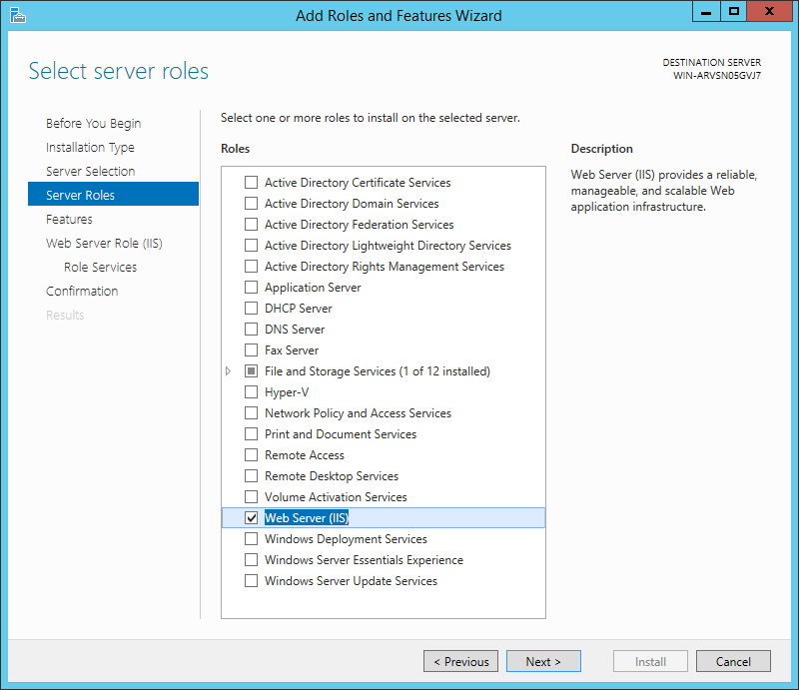Cancel the Add Roles wizard
The height and width of the screenshot is (690, 799).
(733, 661)
